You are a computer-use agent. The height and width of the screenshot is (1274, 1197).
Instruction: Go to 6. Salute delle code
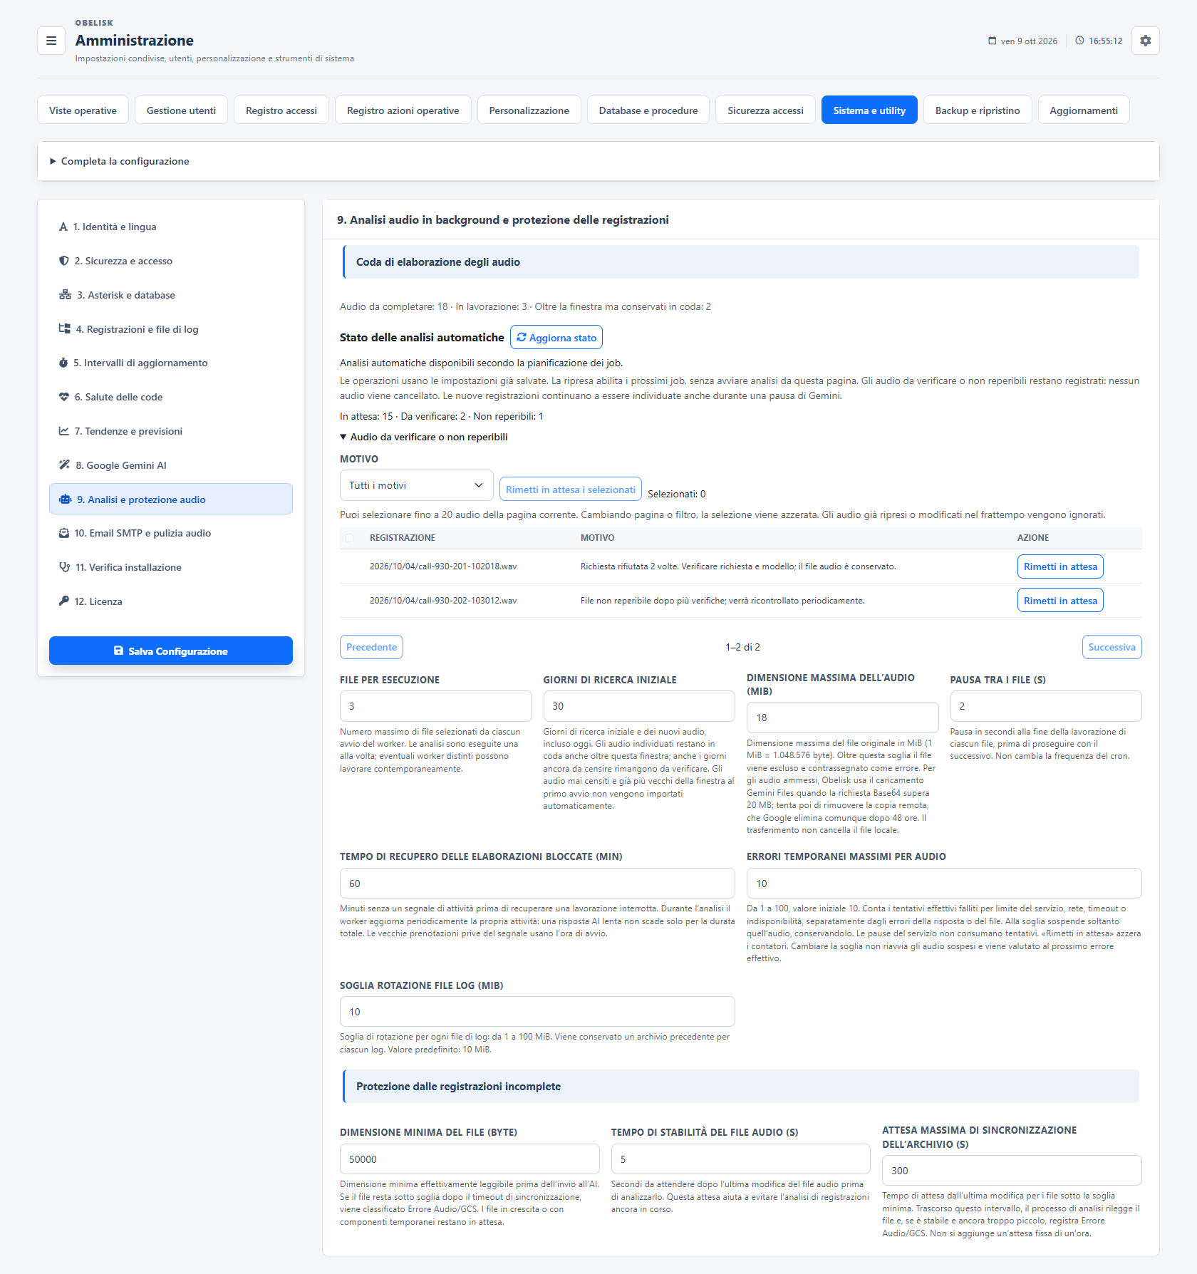click(171, 397)
